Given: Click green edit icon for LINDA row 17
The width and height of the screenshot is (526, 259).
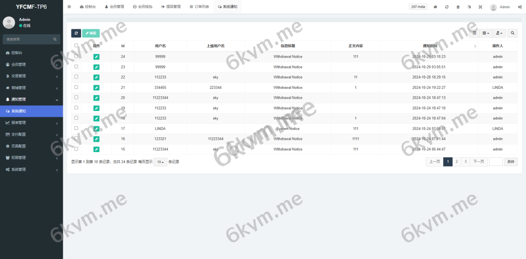Looking at the screenshot, I should (x=97, y=128).
